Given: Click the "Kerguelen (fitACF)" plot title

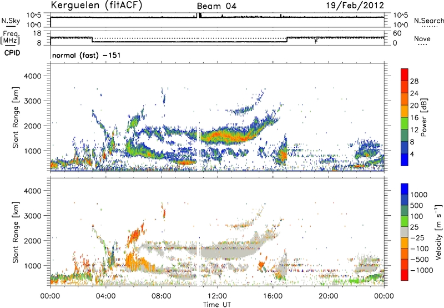Looking at the screenshot, I should click(x=96, y=5).
